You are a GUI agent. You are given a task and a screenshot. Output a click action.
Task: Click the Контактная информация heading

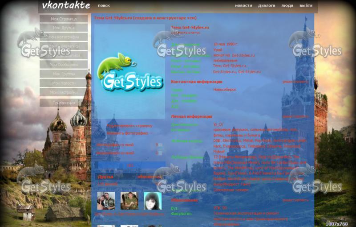point(197,82)
